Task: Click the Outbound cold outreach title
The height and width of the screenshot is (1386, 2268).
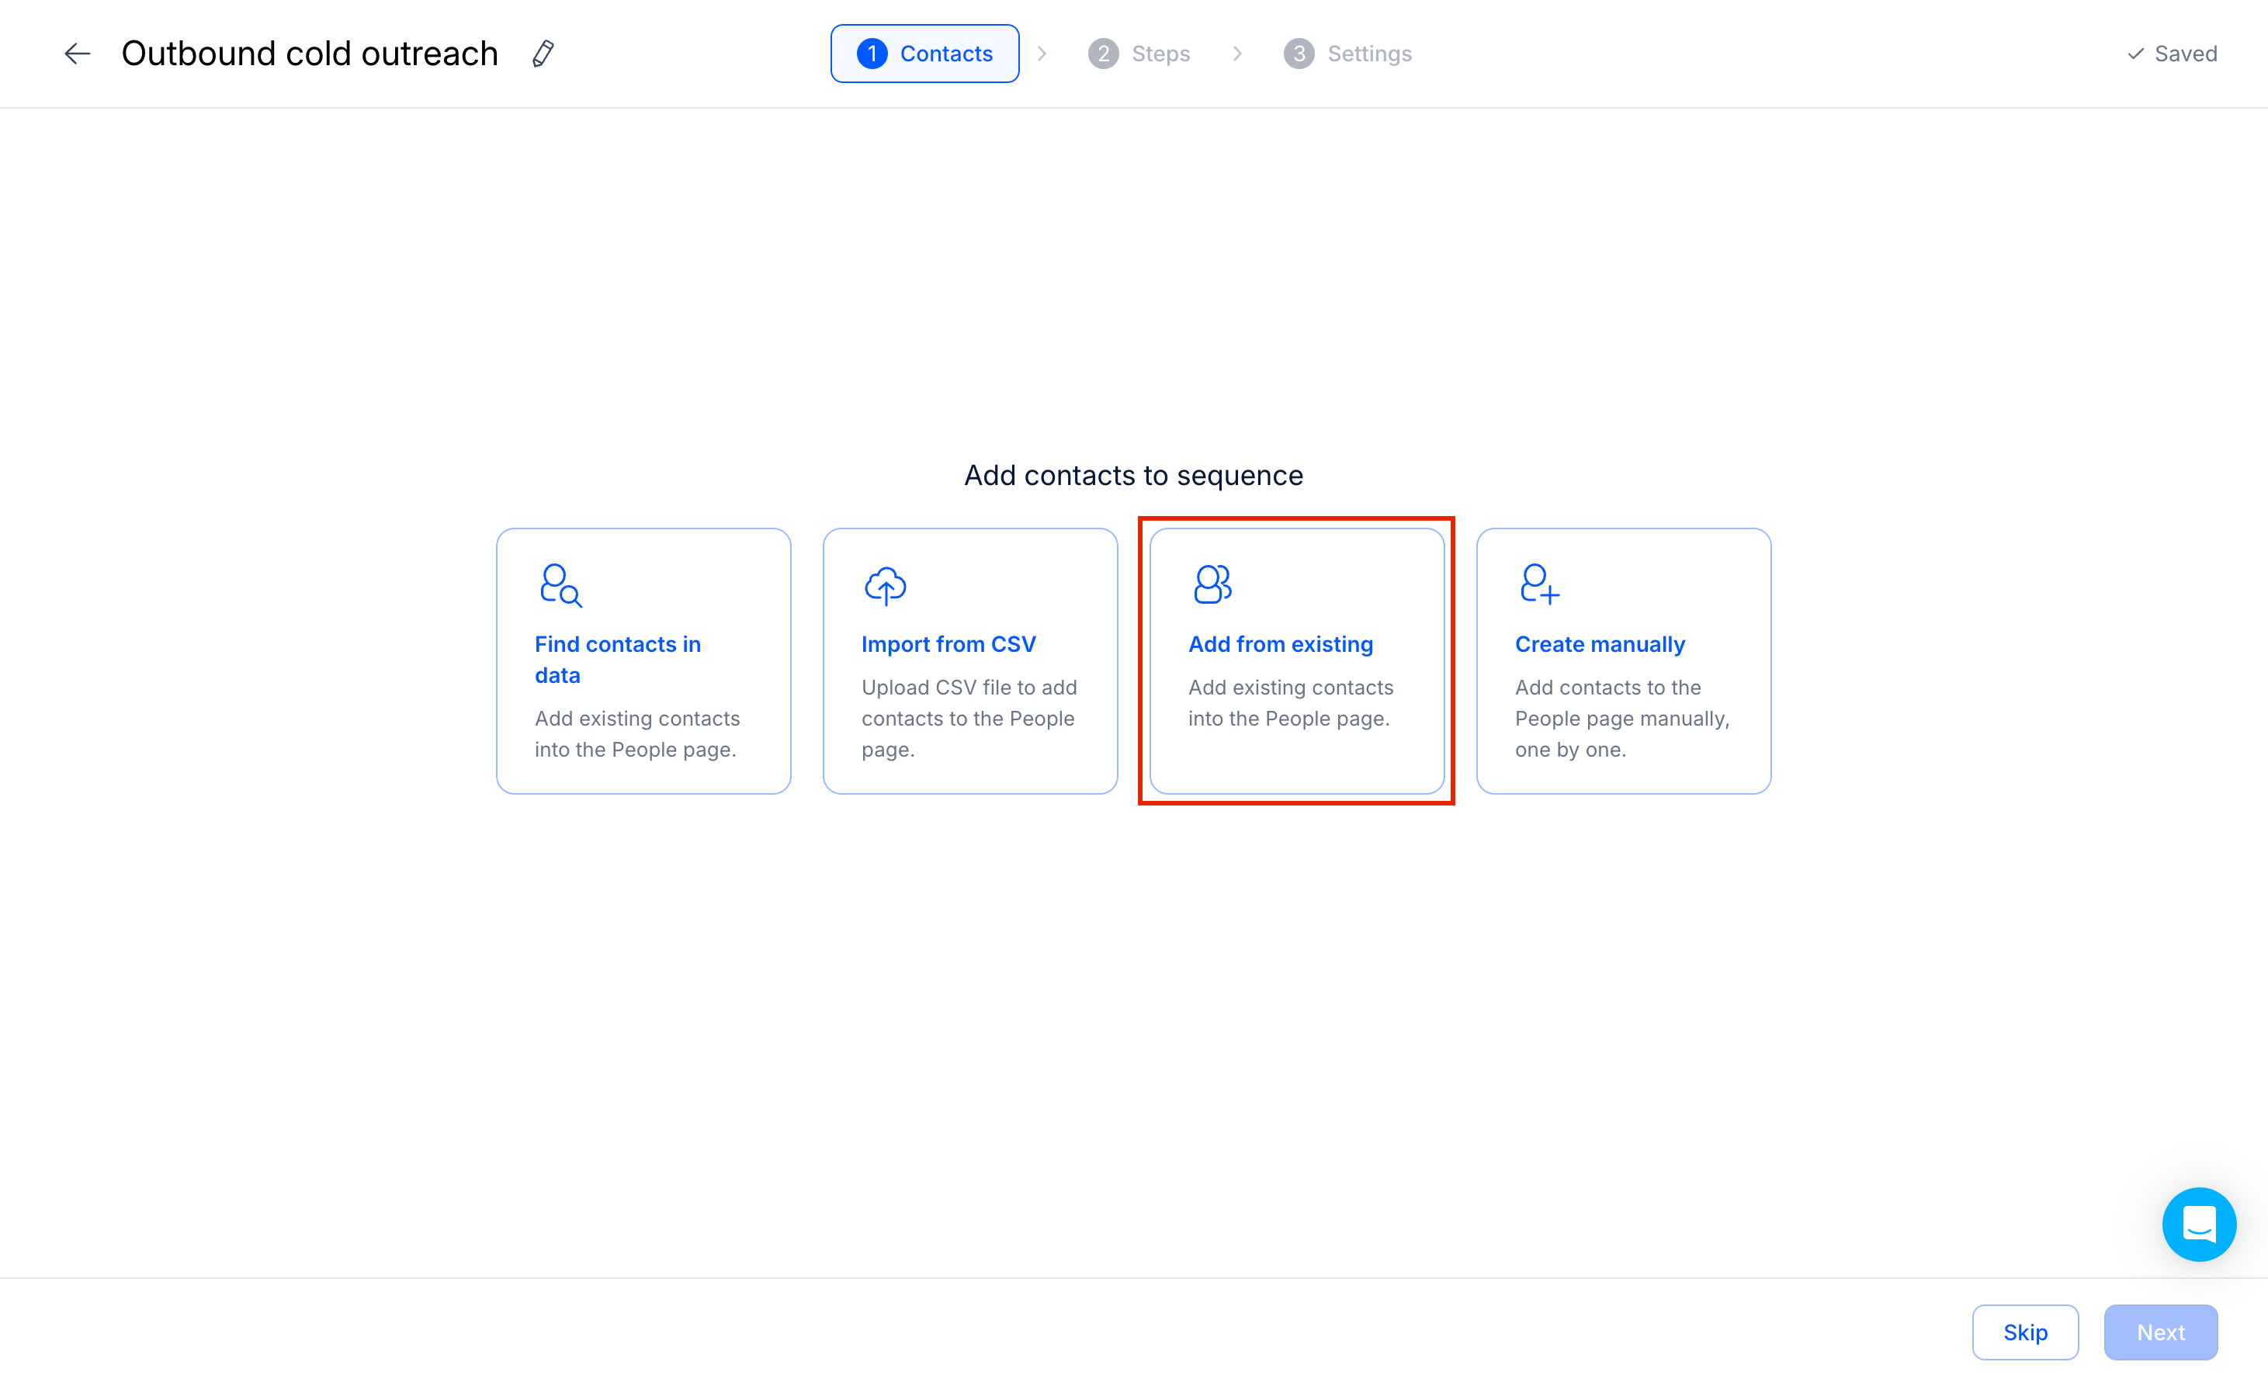Action: tap(309, 54)
